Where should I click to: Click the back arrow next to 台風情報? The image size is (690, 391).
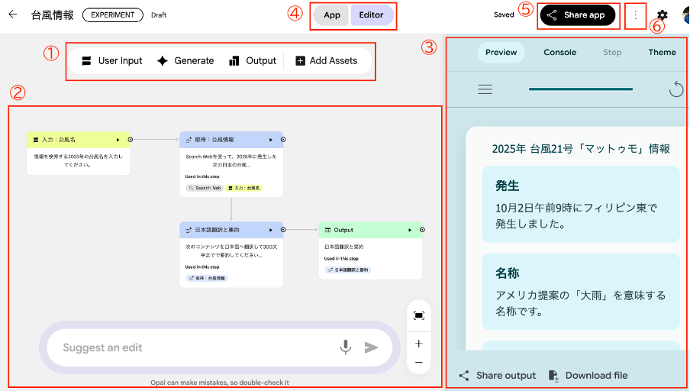click(12, 15)
